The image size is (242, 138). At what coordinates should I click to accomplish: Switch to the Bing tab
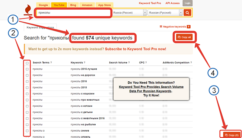[x=73, y=5]
